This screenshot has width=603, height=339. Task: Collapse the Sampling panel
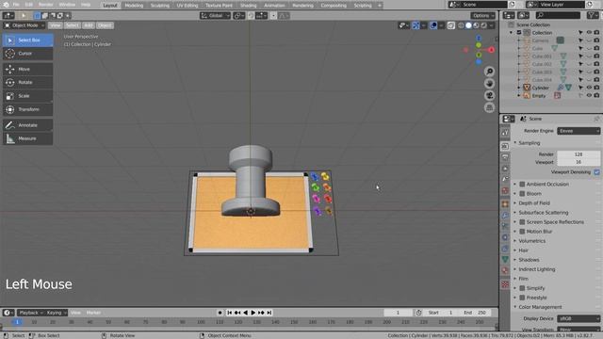529,143
